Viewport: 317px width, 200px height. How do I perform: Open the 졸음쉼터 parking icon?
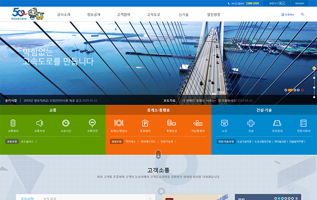coord(145,123)
